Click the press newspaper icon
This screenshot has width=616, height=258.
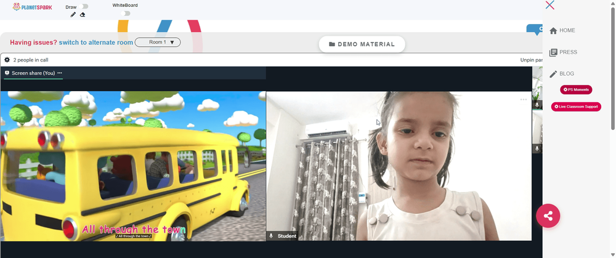553,52
